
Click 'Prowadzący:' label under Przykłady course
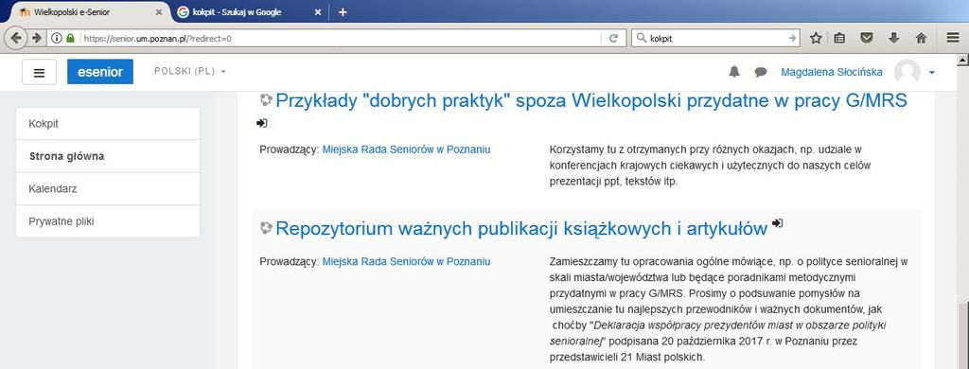click(x=290, y=149)
